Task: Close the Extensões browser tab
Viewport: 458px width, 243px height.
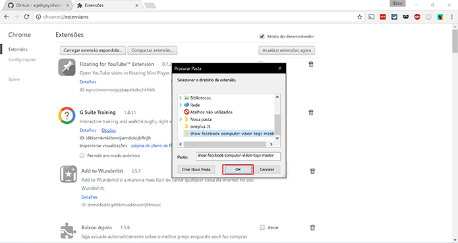Action: pos(137,5)
